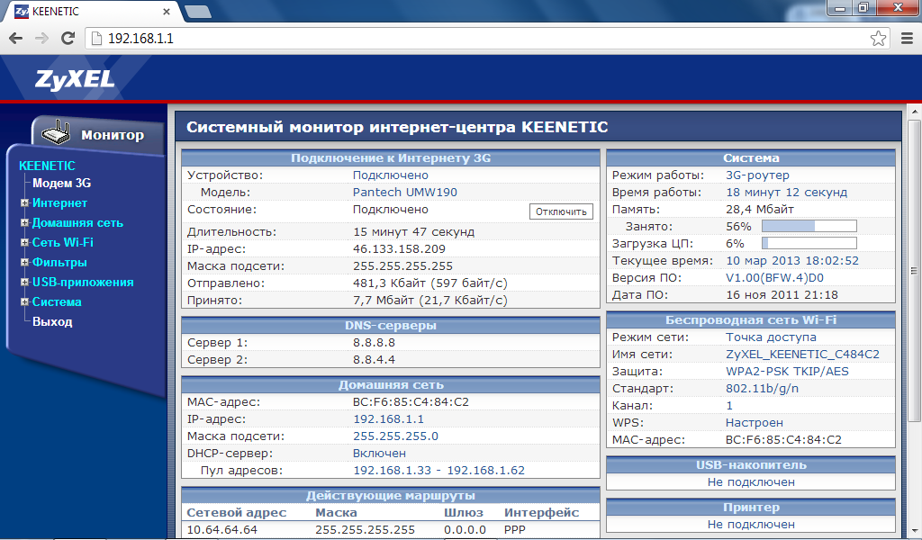922x540 pixels.
Task: Click the page vertical scrollbar thumb
Action: 914,270
